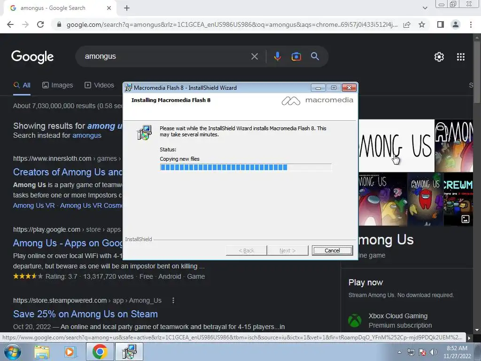Click the installer copying progress bar
The height and width of the screenshot is (361, 481).
(246, 167)
